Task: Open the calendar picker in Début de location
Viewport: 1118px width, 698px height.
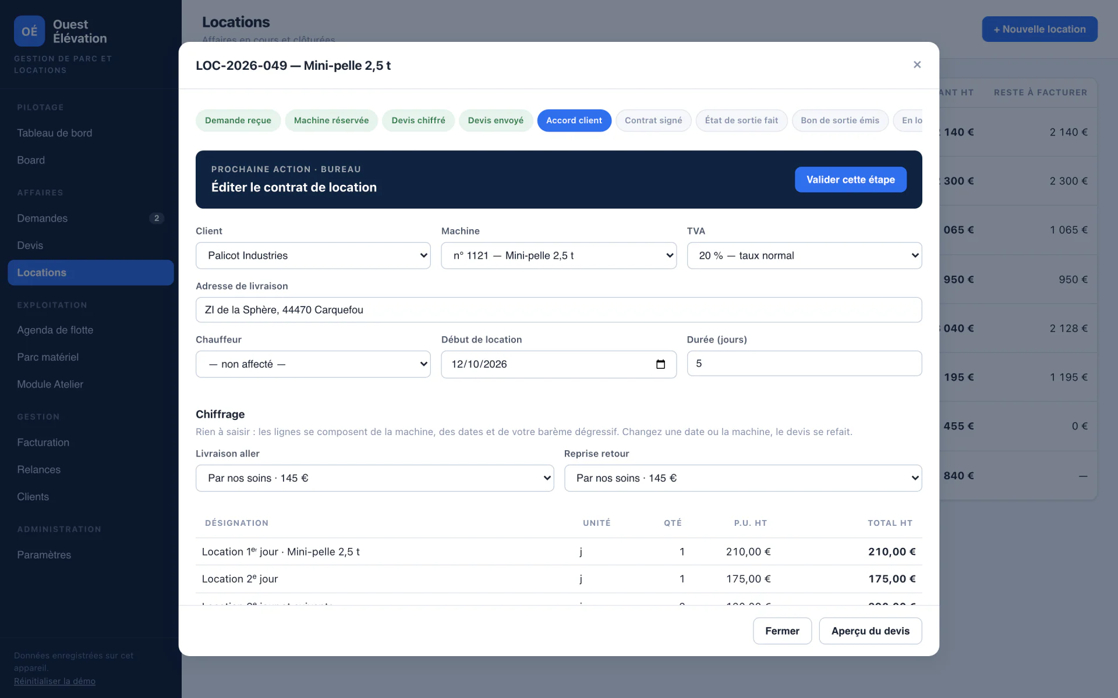Action: tap(660, 364)
